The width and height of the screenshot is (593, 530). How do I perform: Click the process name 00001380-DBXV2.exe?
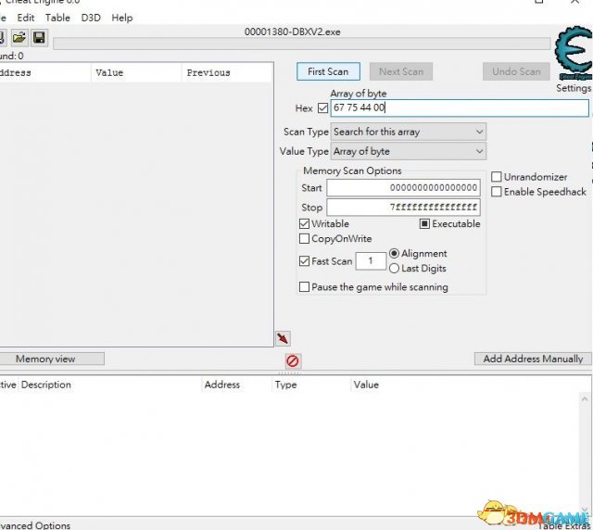(x=293, y=32)
